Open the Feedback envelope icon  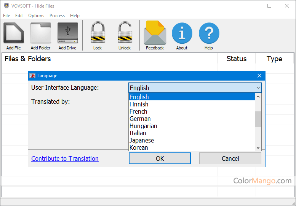[155, 33]
